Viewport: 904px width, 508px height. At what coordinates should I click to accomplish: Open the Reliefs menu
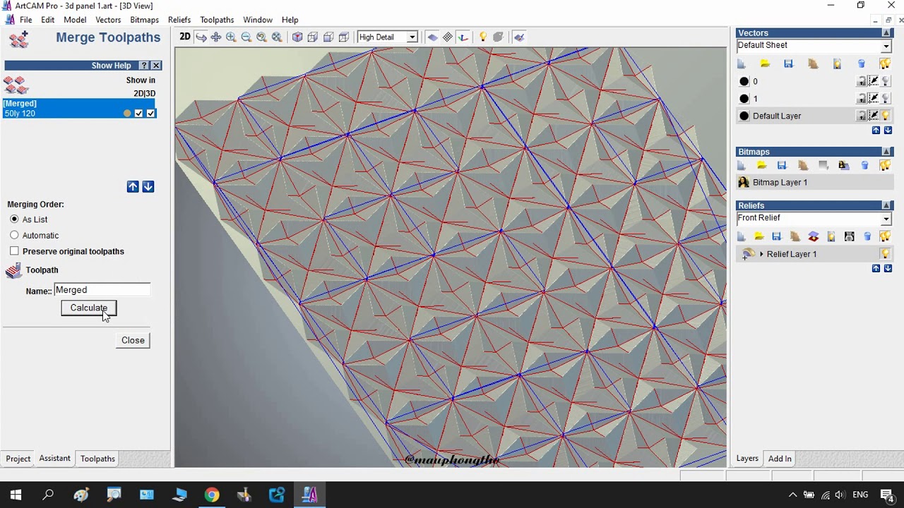pyautogui.click(x=179, y=20)
